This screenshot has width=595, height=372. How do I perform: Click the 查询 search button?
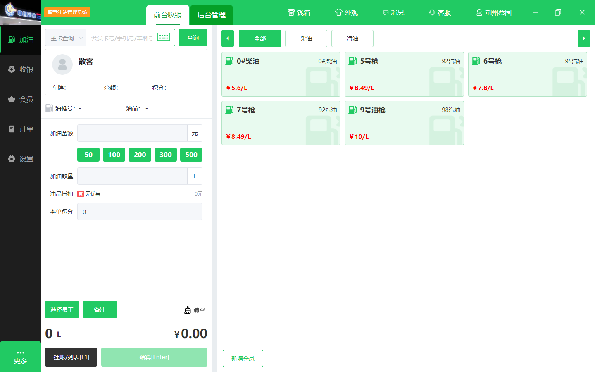coord(193,38)
